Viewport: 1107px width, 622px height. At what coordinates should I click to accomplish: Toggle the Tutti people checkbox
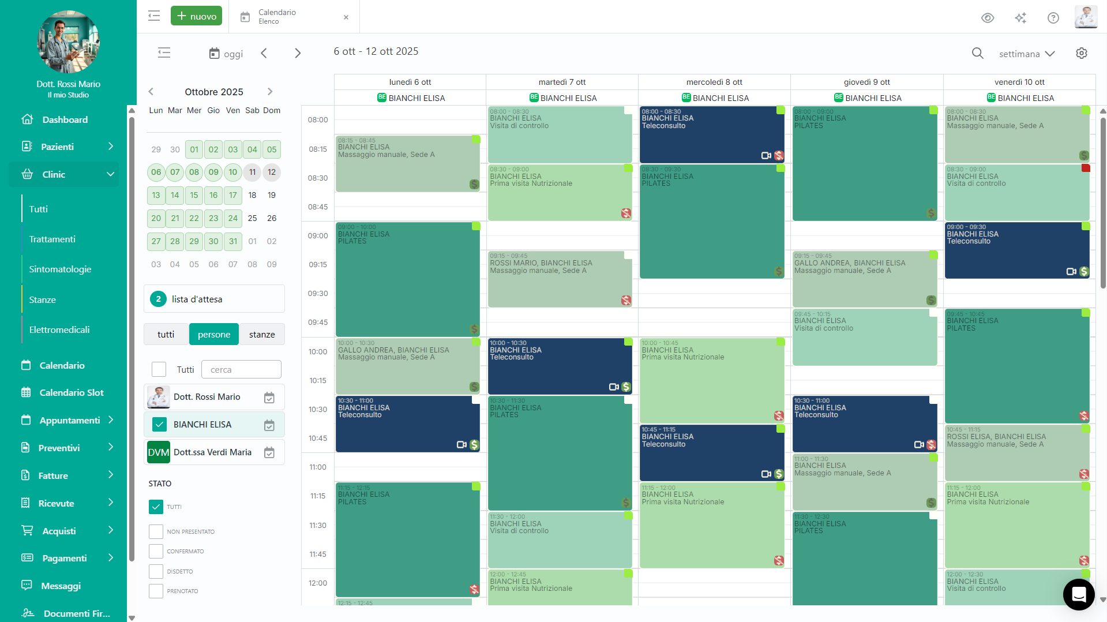click(159, 369)
